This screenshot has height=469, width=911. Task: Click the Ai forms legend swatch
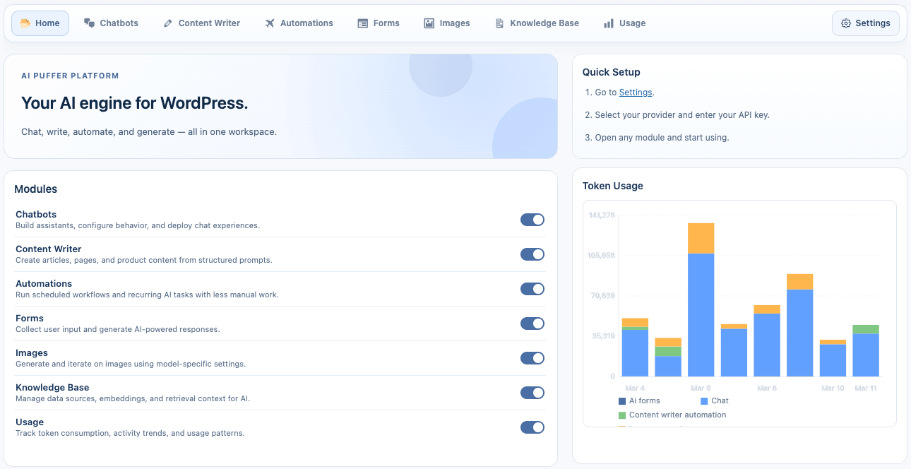point(622,400)
